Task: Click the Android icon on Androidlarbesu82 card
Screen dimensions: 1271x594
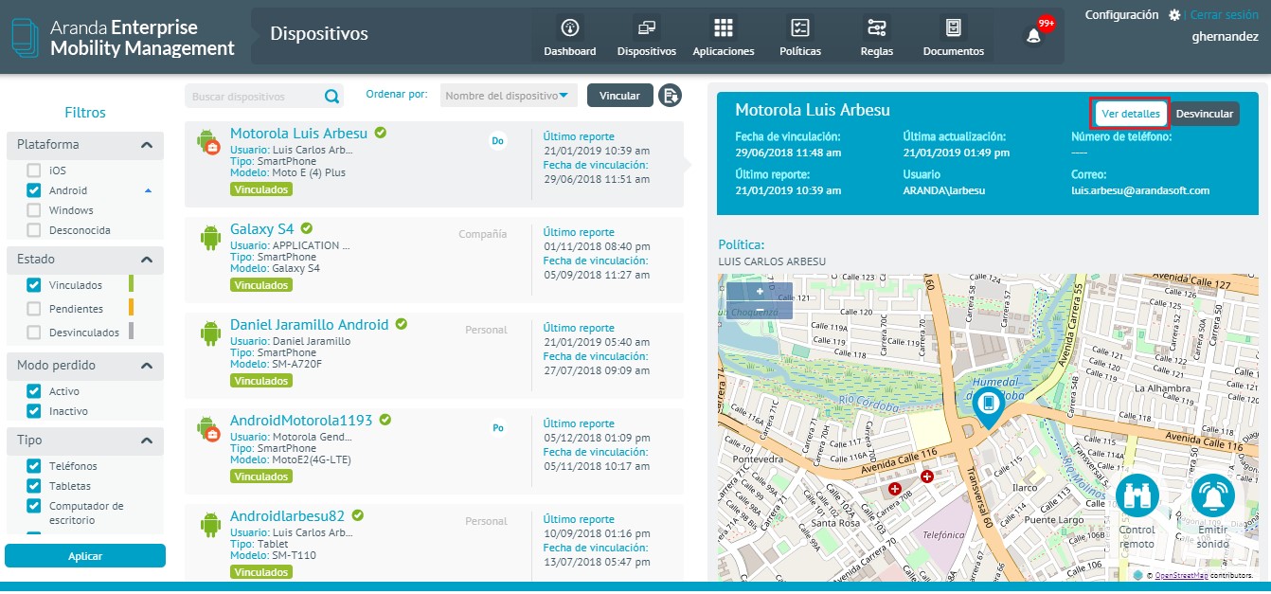Action: click(x=209, y=525)
